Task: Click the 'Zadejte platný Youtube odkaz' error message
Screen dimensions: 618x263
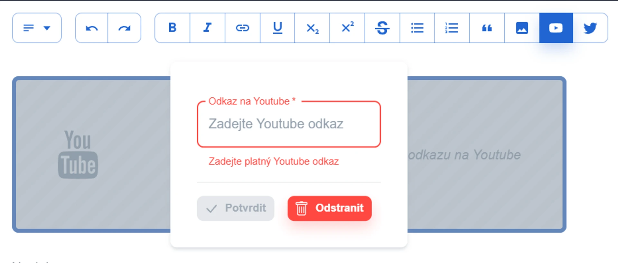Action: tap(274, 161)
